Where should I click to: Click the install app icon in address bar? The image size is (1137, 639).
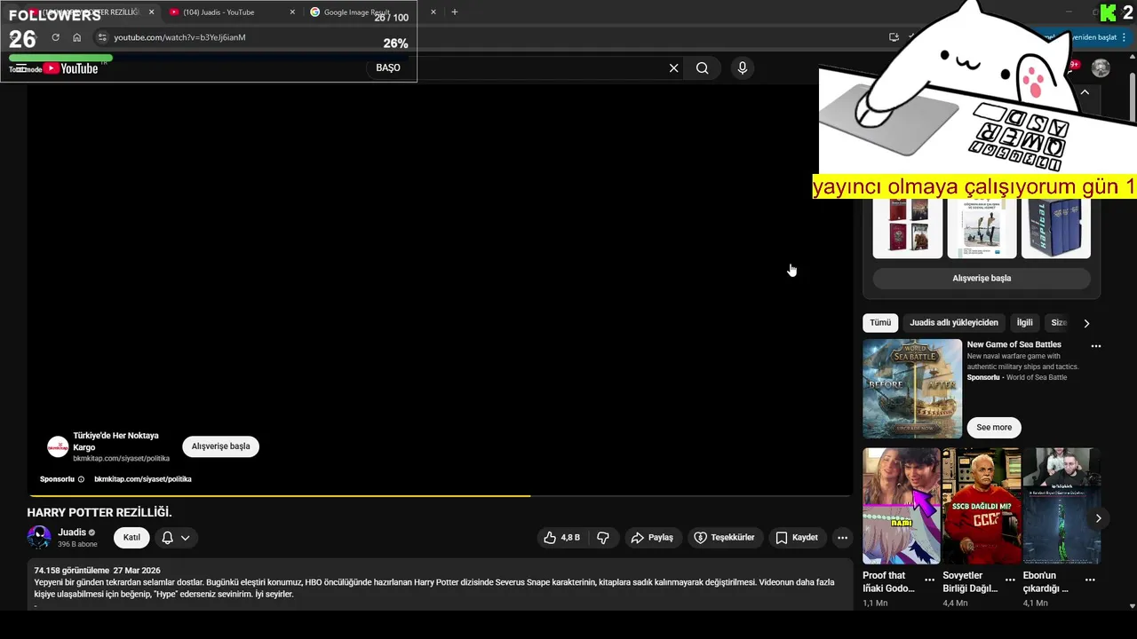894,37
